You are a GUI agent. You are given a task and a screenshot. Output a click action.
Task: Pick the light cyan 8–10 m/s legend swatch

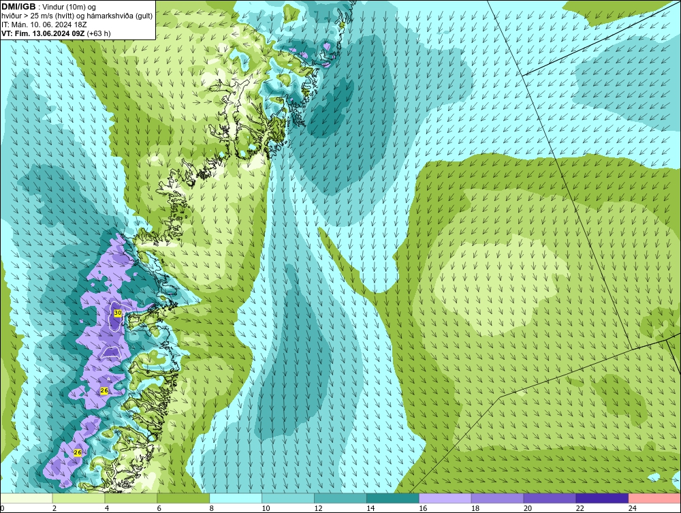click(236, 498)
